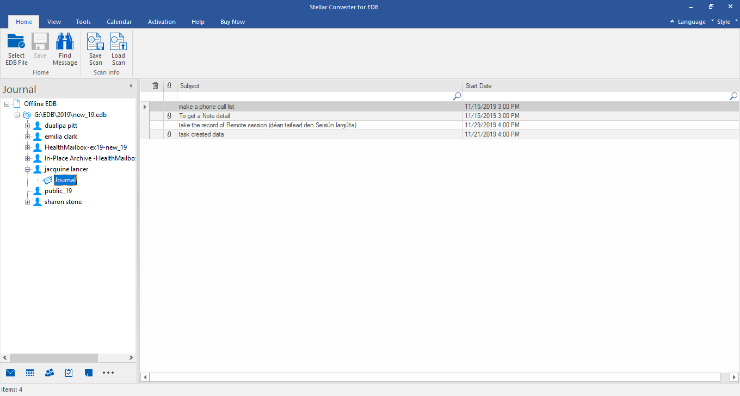740x396 pixels.
Task: Expand the sharon stone mailbox
Action: (27, 202)
